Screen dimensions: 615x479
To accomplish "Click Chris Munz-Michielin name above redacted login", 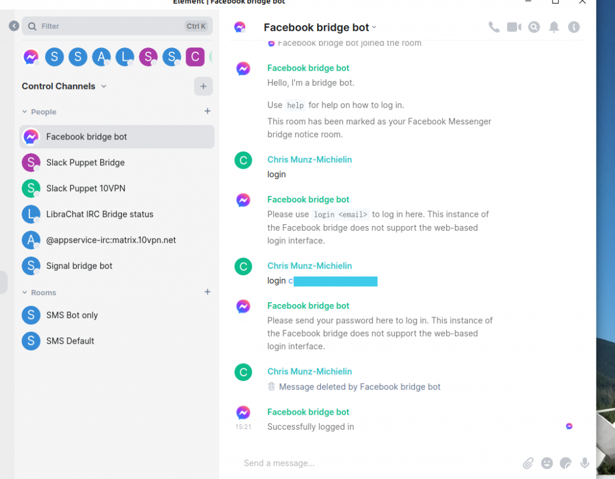I will coord(309,266).
